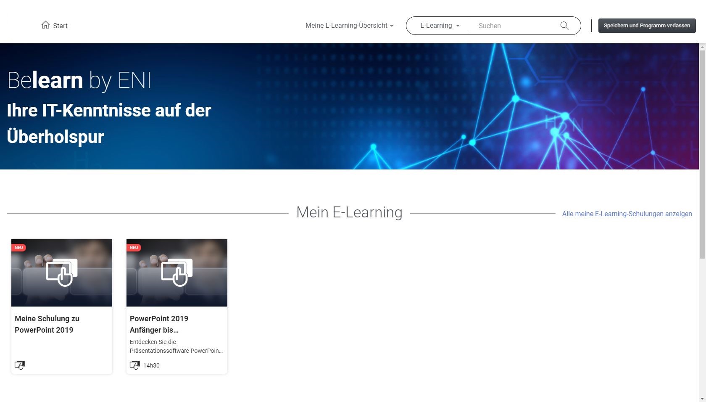Open Meine Schulung zu PowerPoint 2019 thumbnail
The width and height of the screenshot is (706, 402).
pyautogui.click(x=62, y=273)
